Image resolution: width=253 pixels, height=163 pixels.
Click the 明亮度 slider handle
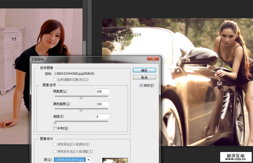(x=81, y=97)
